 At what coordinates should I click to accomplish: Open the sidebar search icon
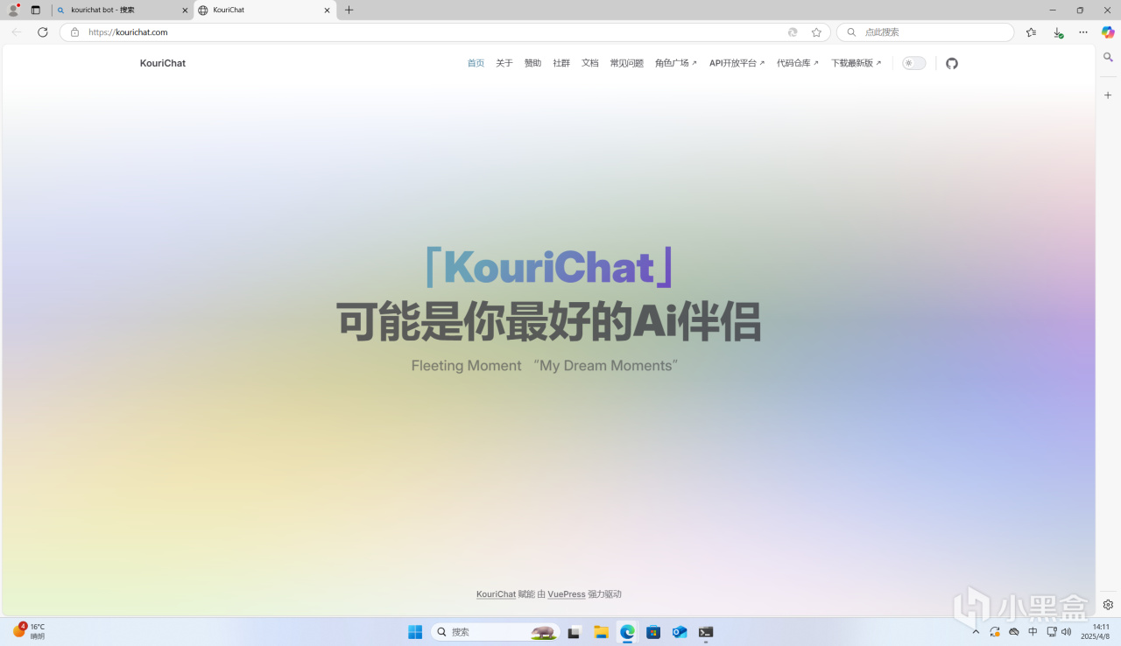pos(1108,58)
